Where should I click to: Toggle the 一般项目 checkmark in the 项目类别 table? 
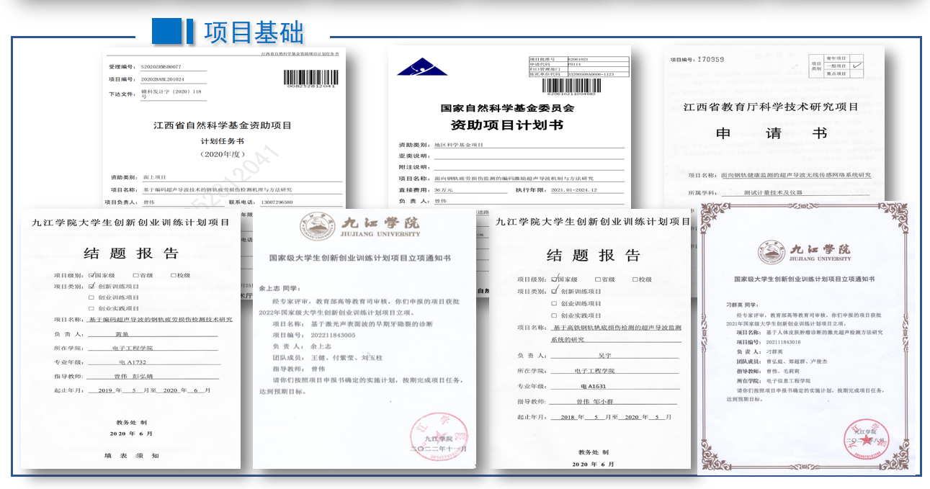point(857,66)
